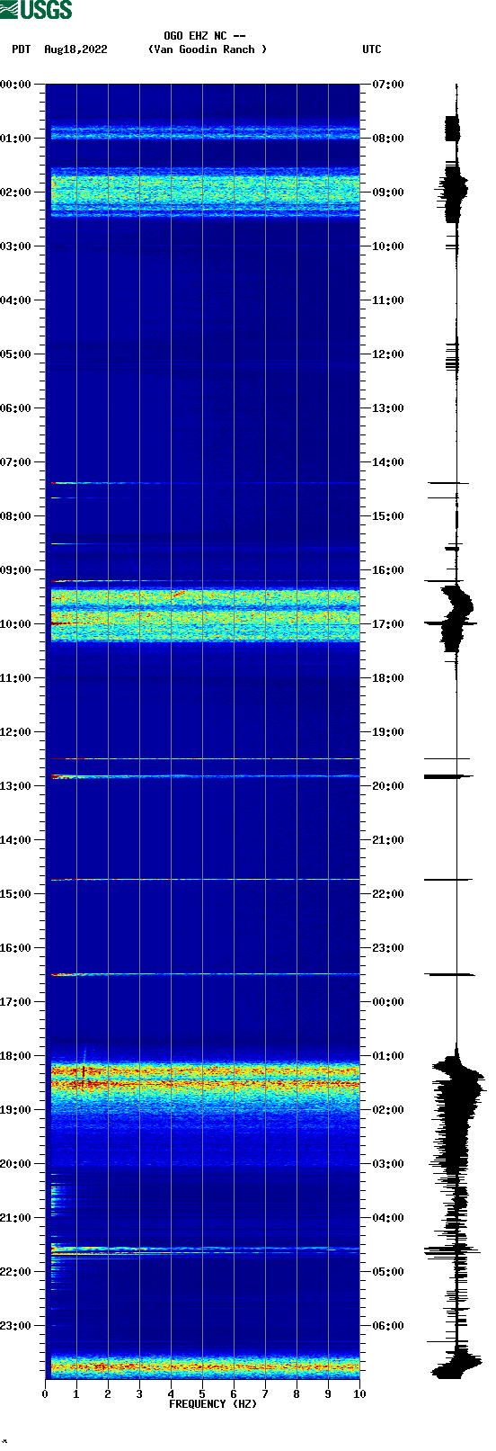Click the '06:00' UTC axis label
496x1451 pixels.
[388, 1326]
